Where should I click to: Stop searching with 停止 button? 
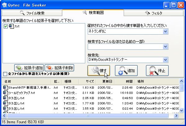tap(157, 70)
